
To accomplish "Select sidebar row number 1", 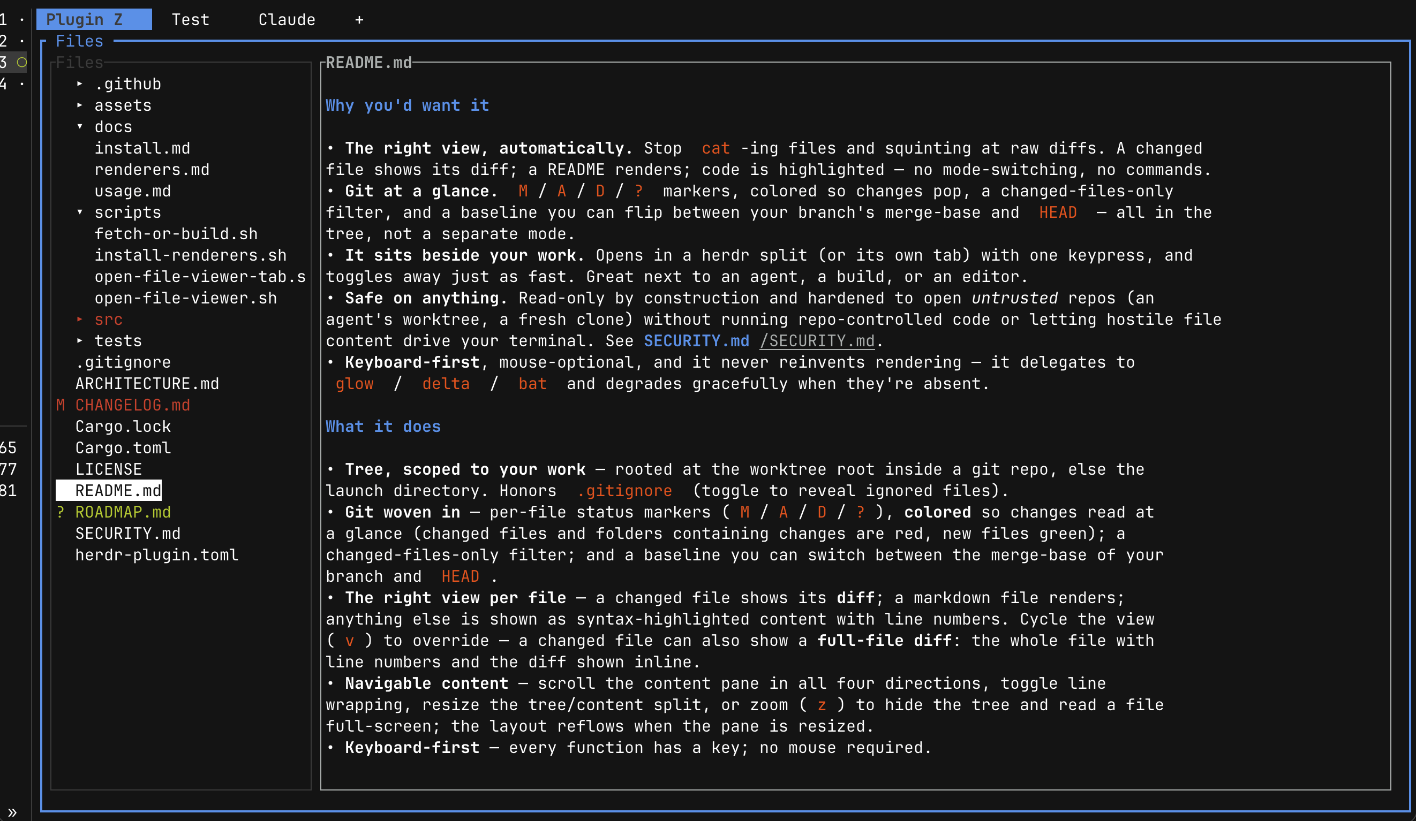I will (x=13, y=20).
